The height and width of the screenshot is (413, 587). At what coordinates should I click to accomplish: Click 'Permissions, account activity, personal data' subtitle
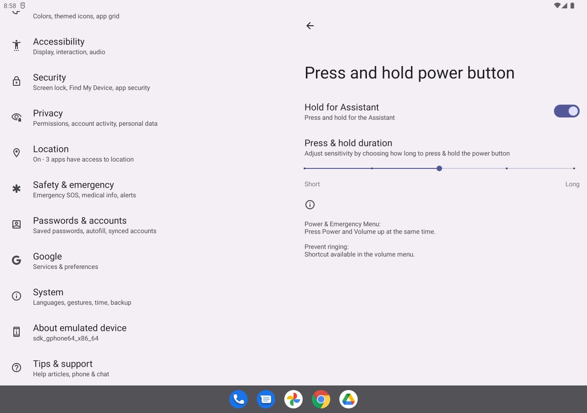tap(95, 123)
